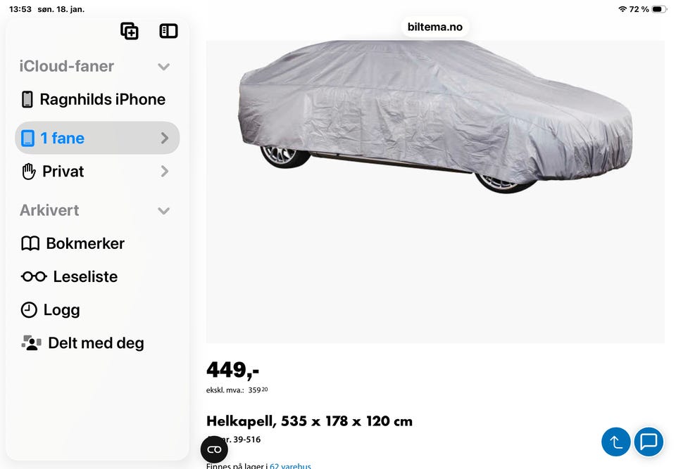Check battery status icon in status bar
Image resolution: width=676 pixels, height=469 pixels.
tap(659, 9)
